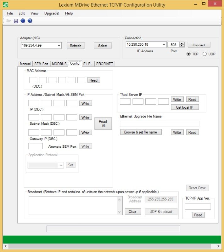The width and height of the screenshot is (224, 252).
Task: Minimize the configuration utility window
Action: pyautogui.click(x=195, y=4)
